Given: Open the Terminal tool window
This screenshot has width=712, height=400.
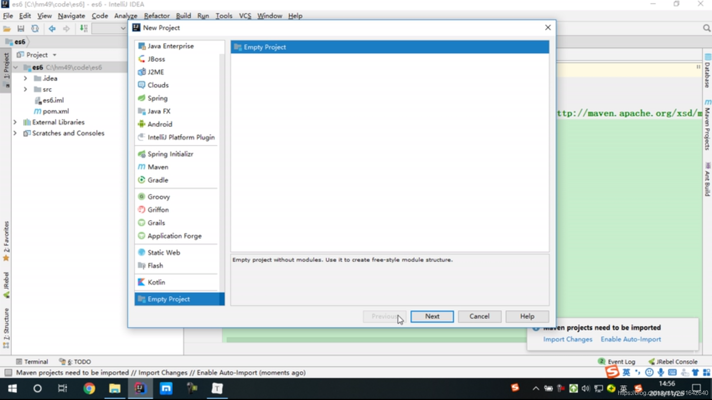Looking at the screenshot, I should tap(32, 361).
